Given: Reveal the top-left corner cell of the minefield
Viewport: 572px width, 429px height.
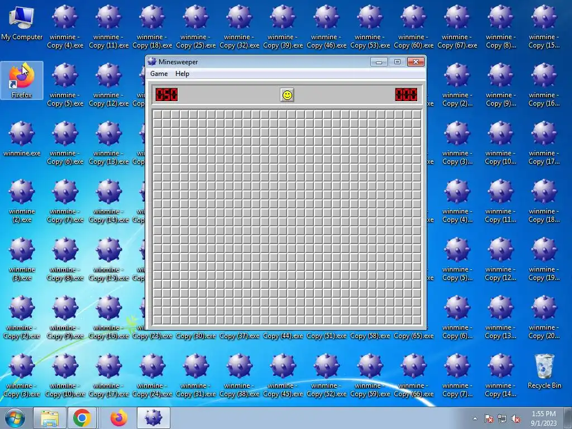Looking at the screenshot, I should [x=157, y=115].
